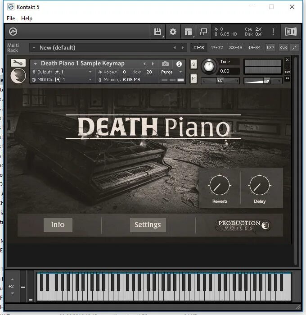Click the New (default) multi name
Viewport: 306px width, 315px height.
point(58,48)
